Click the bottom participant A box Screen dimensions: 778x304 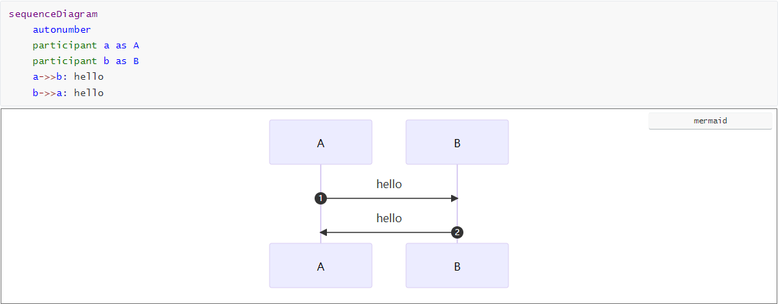point(321,266)
